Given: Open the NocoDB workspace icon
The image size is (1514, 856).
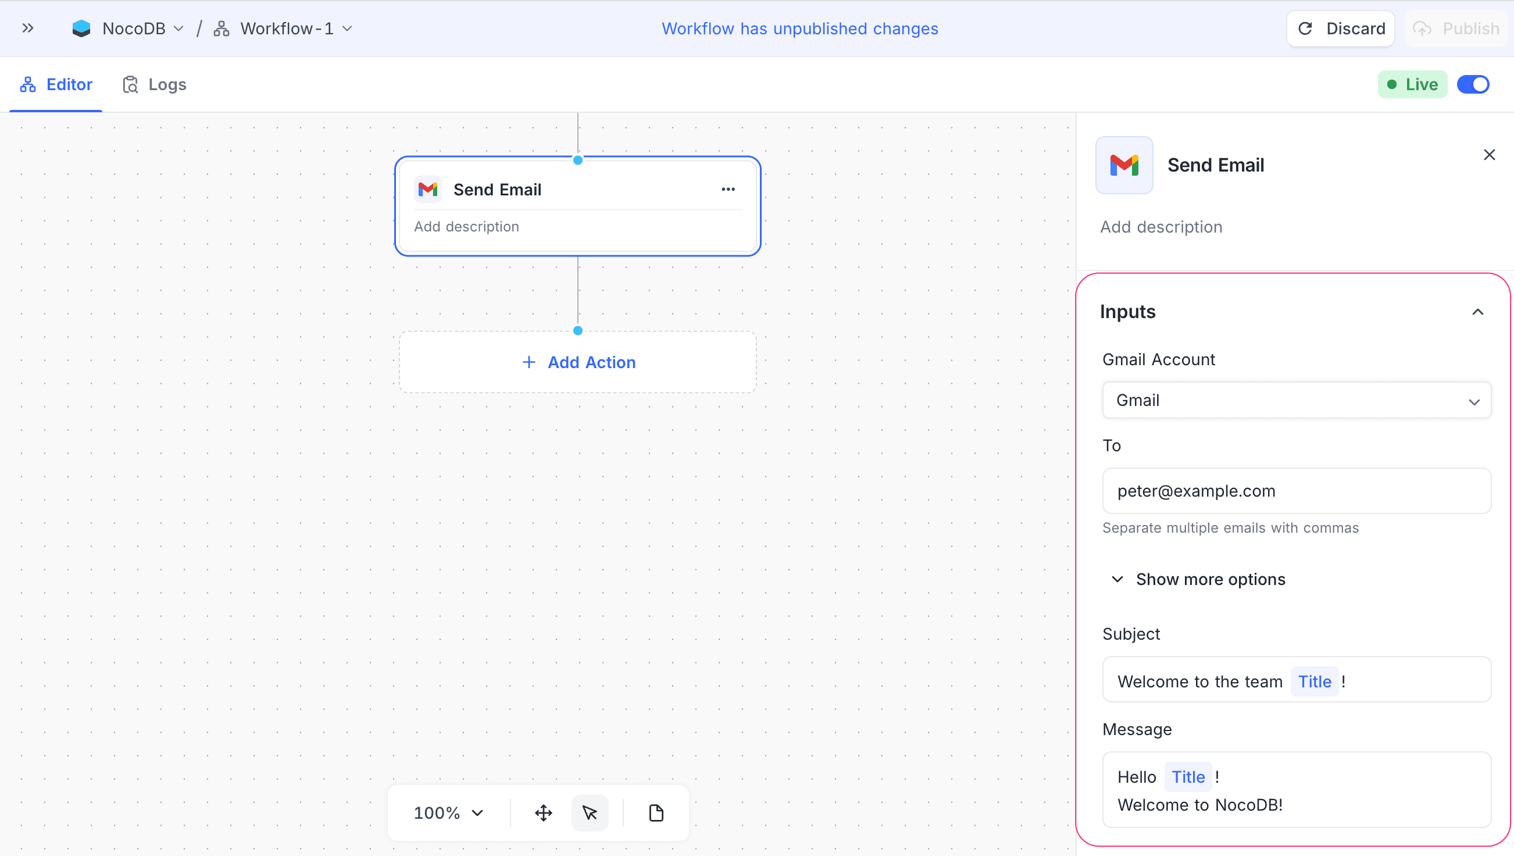Looking at the screenshot, I should [x=82, y=28].
